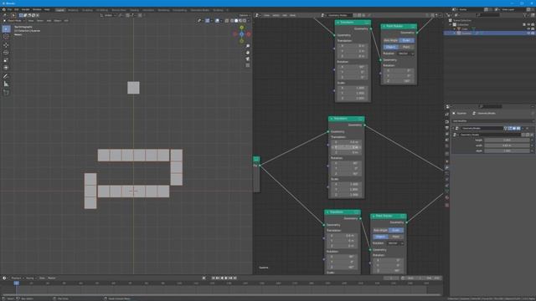The height and width of the screenshot is (301, 536).
Task: Open the File menu
Action: click(9, 9)
